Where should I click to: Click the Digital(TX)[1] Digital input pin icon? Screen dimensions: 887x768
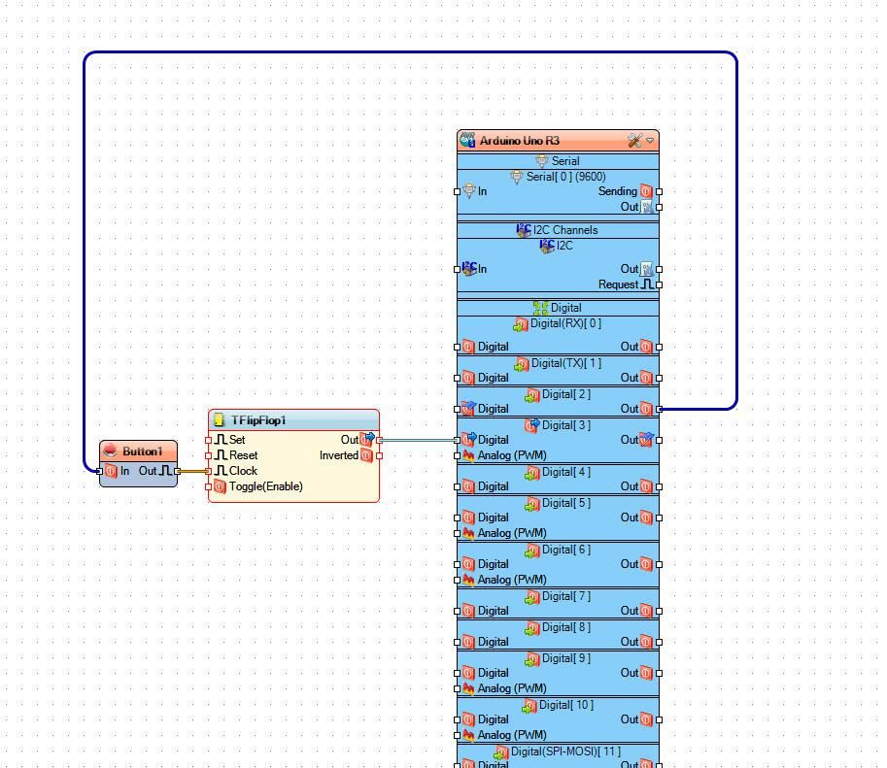coord(468,378)
